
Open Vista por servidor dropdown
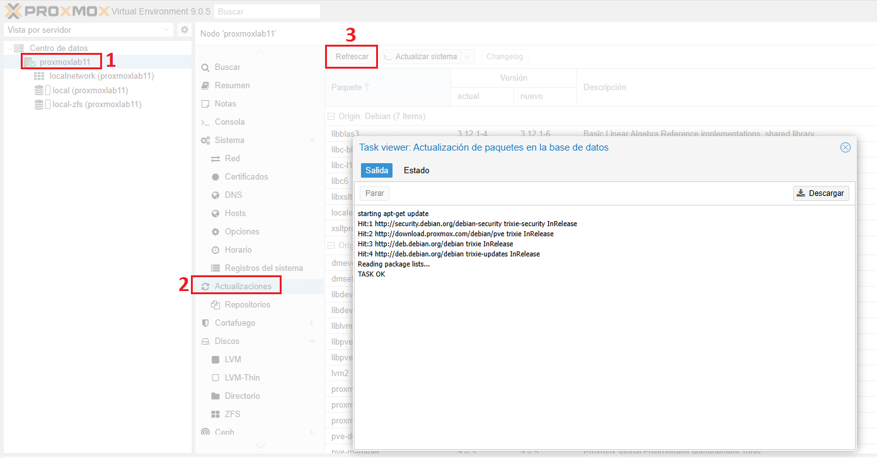point(166,30)
